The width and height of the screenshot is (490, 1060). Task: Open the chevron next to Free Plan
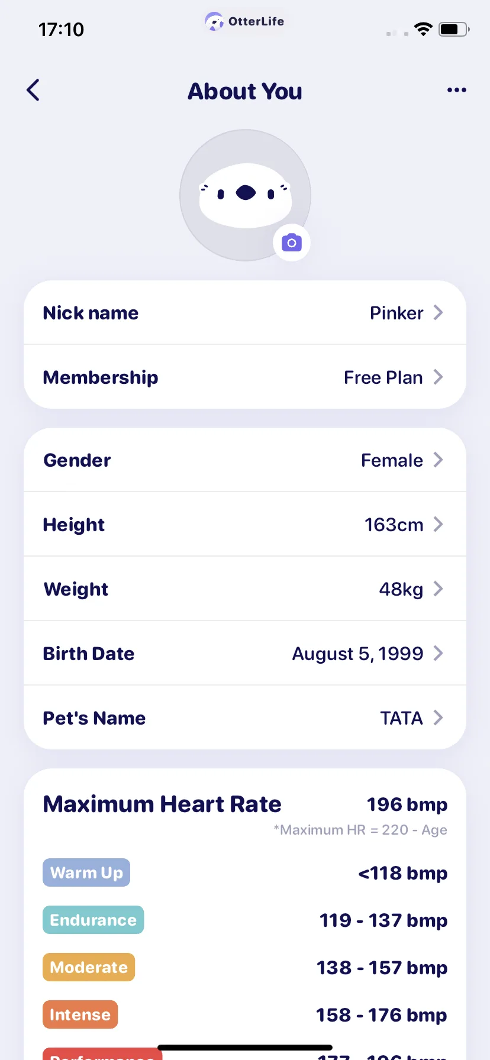point(438,377)
